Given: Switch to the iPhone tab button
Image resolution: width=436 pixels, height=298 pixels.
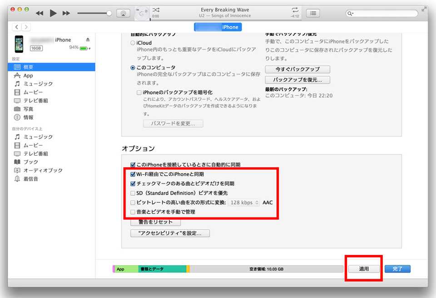Looking at the screenshot, I should click(x=218, y=27).
